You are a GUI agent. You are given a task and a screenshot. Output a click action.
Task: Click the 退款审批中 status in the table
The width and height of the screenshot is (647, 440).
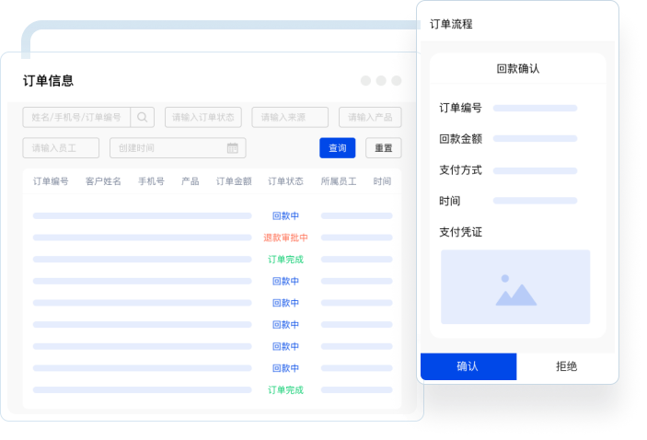coord(285,237)
